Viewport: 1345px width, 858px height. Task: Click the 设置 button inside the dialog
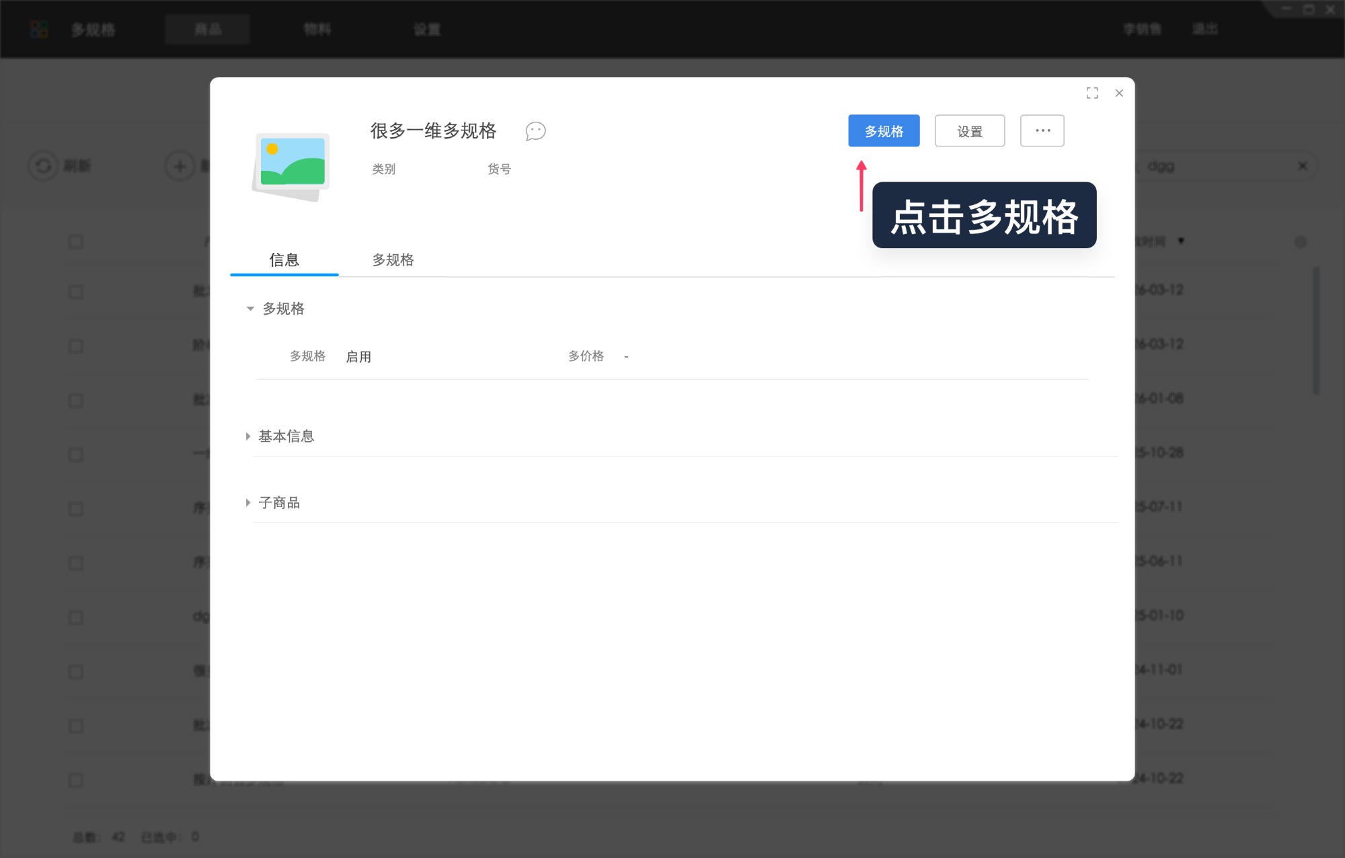(x=970, y=130)
